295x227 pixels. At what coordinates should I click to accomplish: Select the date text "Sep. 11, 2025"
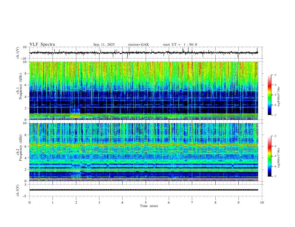click(x=104, y=45)
